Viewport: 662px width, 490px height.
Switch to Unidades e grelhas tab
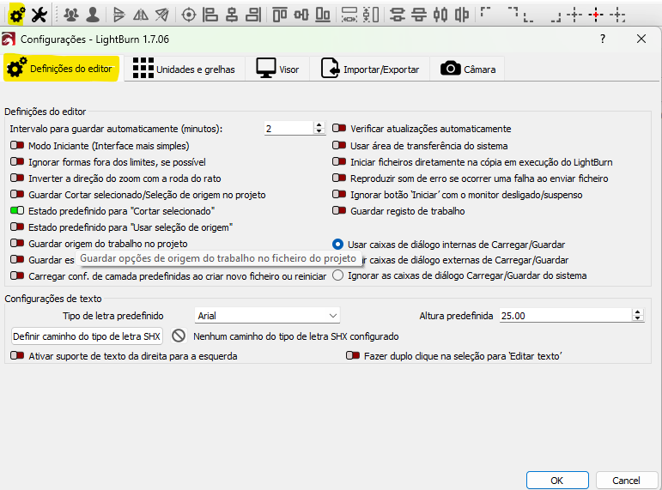tap(184, 70)
